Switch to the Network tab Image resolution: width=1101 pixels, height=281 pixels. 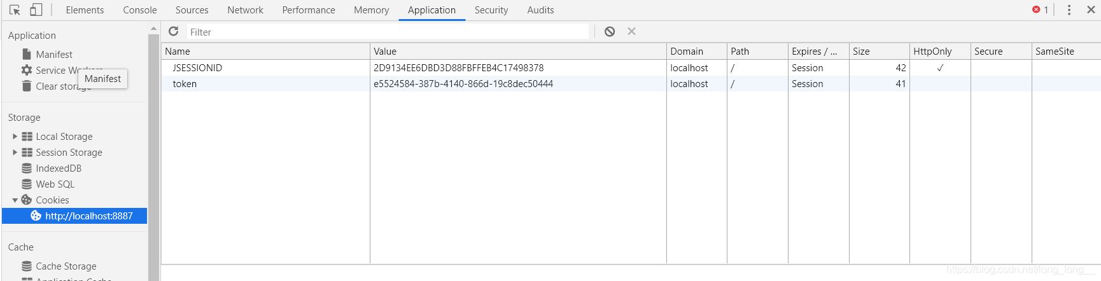tap(245, 10)
